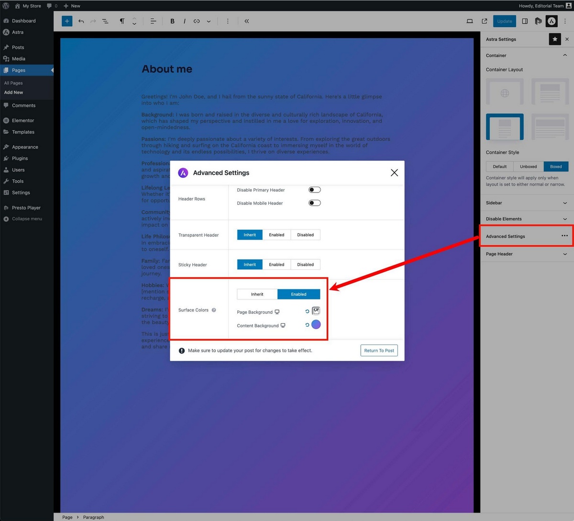Collapse the block toolbar with double chevron
Viewport: 574px width, 521px height.
[247, 21]
